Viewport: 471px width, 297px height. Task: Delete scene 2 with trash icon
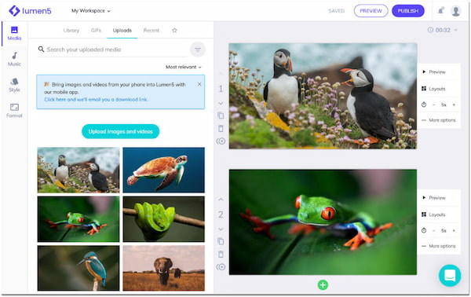point(221,255)
